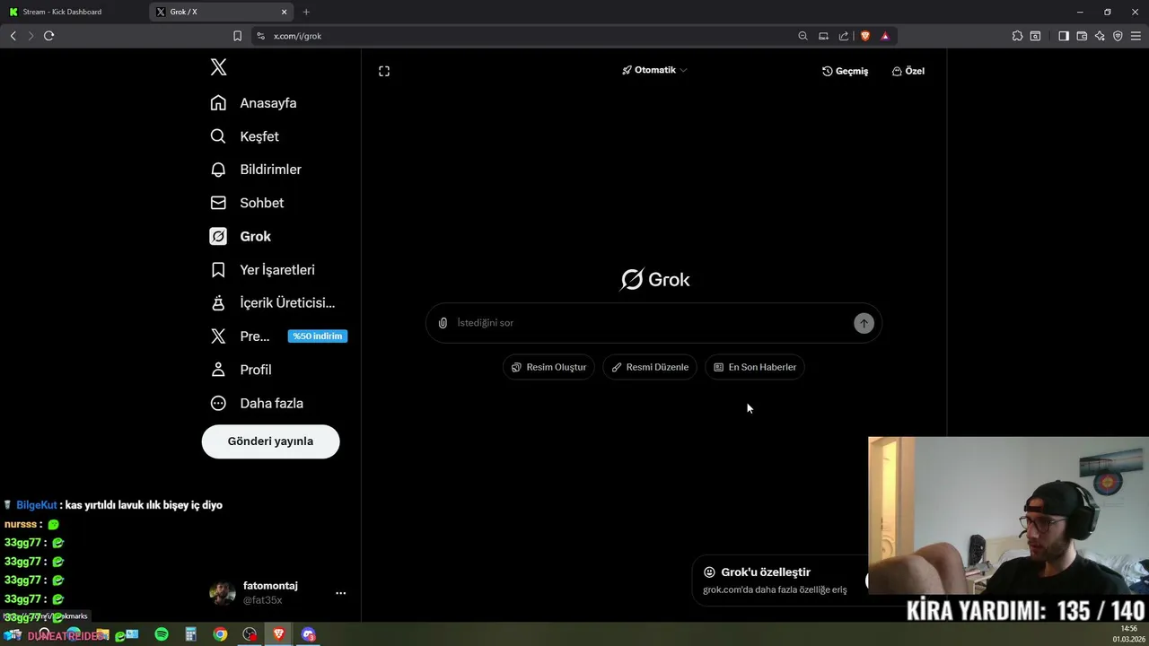Open Profil page

coord(241,370)
